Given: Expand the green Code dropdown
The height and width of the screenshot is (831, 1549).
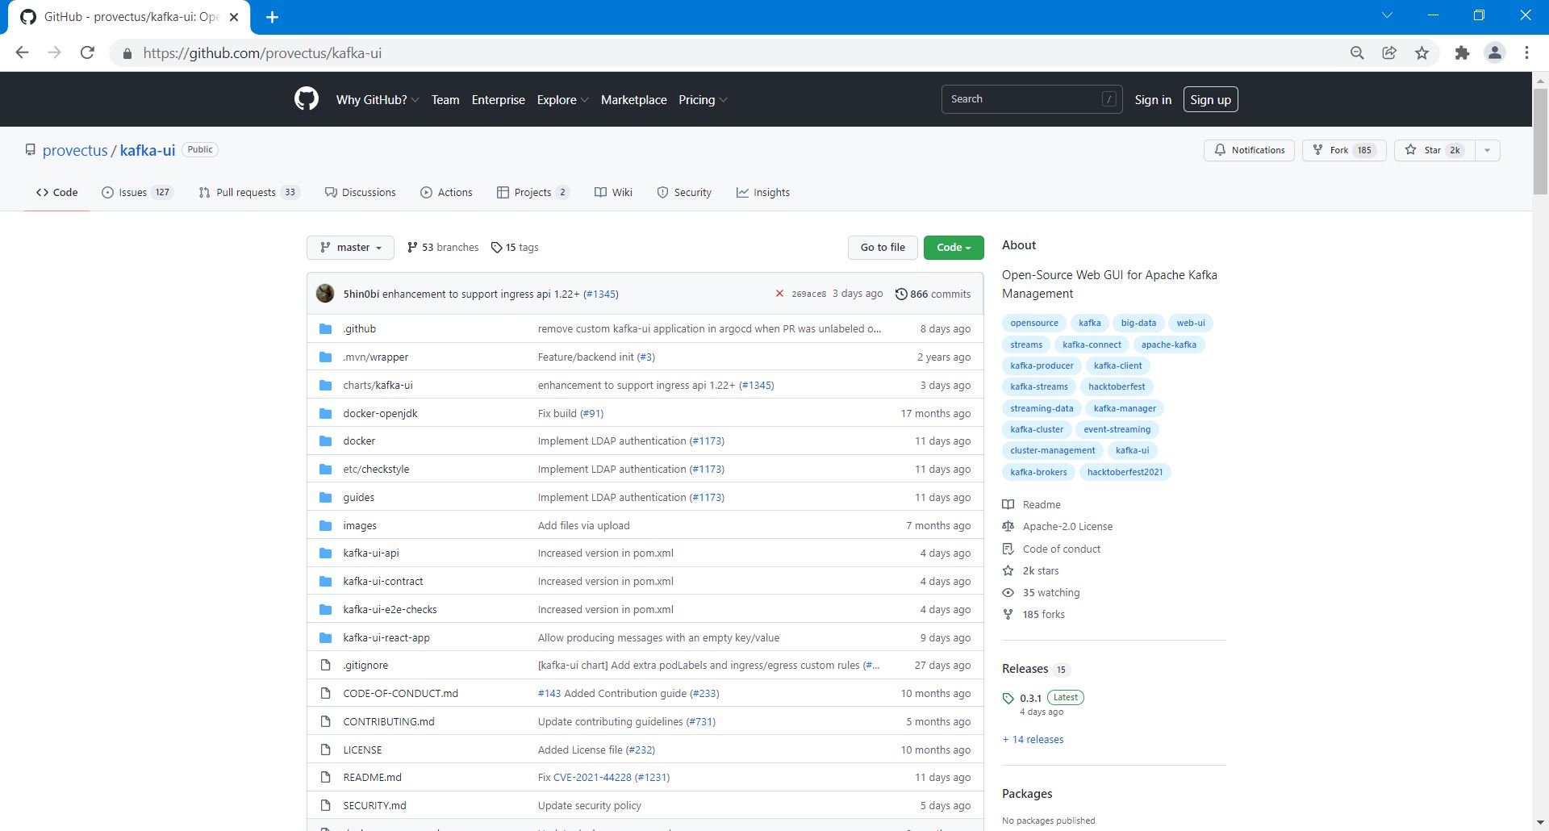Looking at the screenshot, I should [953, 248].
